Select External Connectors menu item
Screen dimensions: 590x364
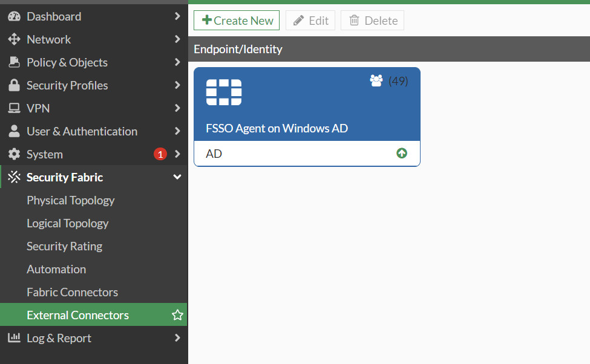94,315
